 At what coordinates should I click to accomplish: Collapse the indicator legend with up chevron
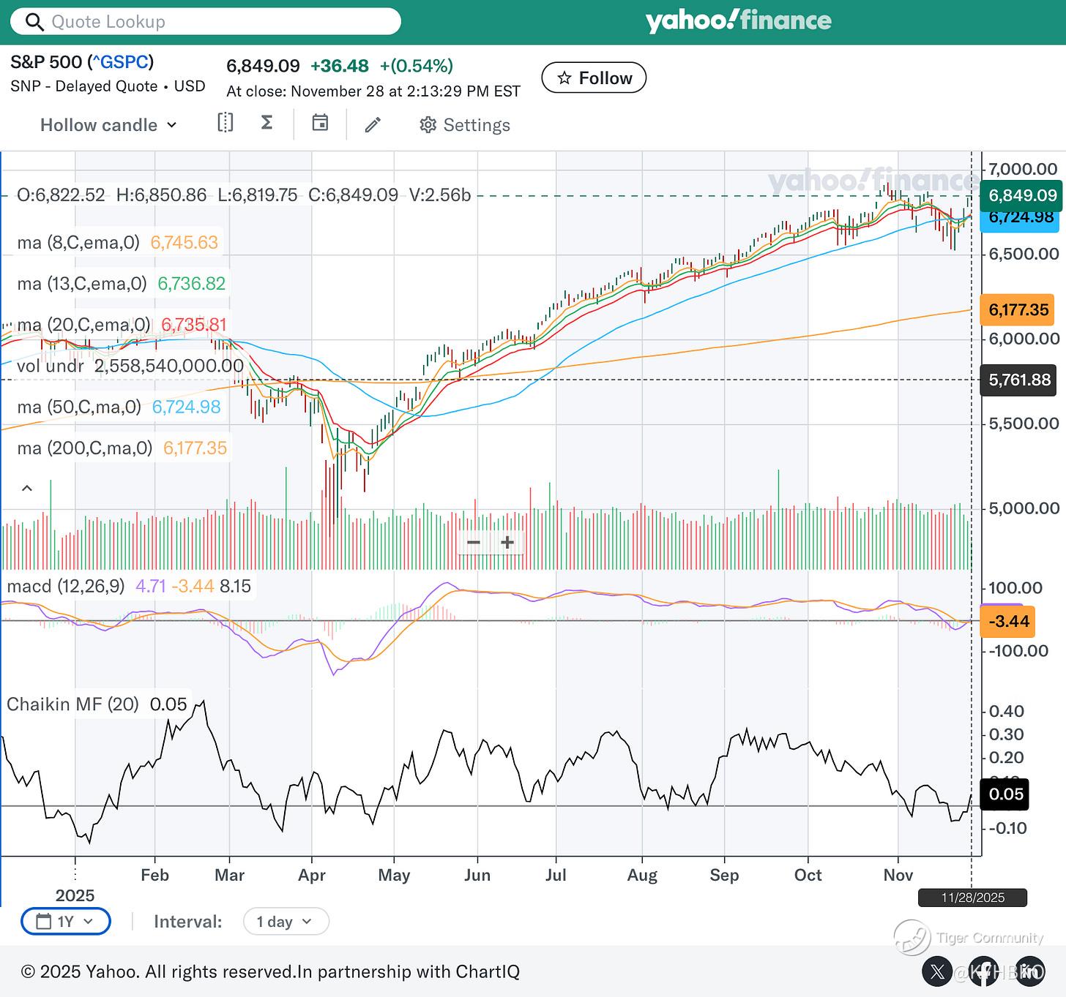27,488
